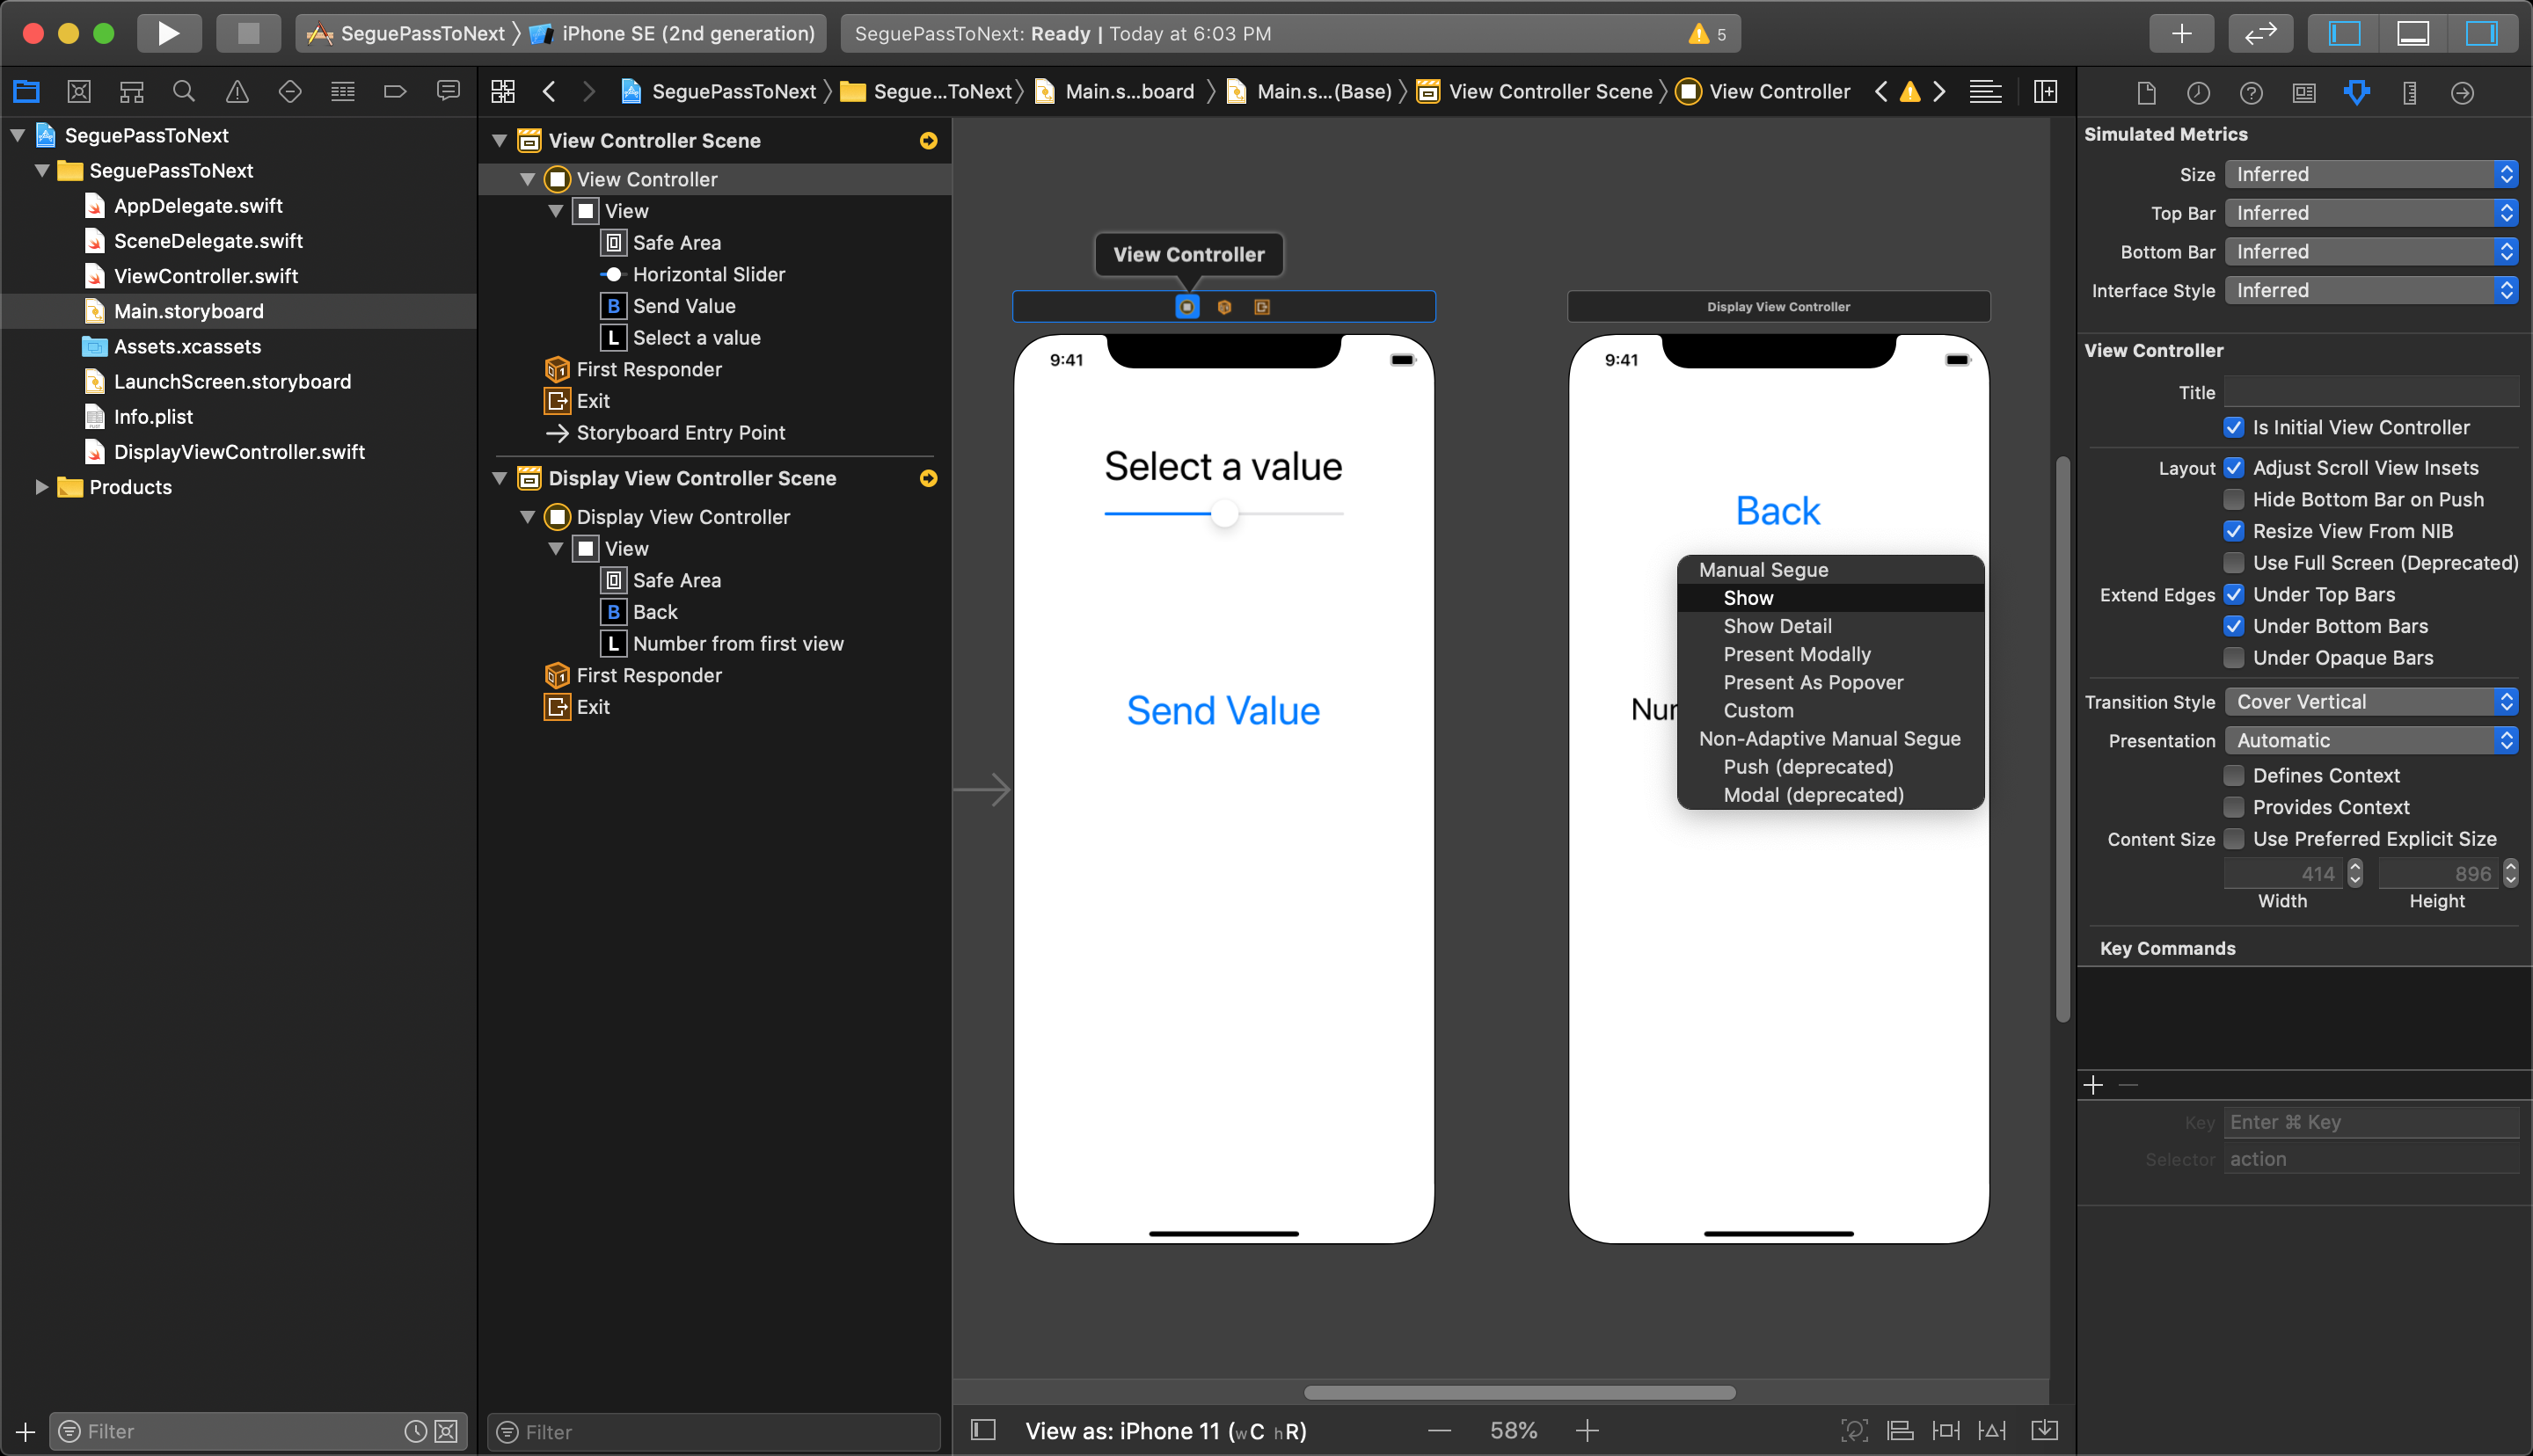Open the Quick Help inspector tab

(x=2251, y=93)
